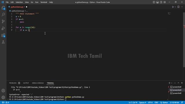Run the Python file with play button

click(x=173, y=7)
